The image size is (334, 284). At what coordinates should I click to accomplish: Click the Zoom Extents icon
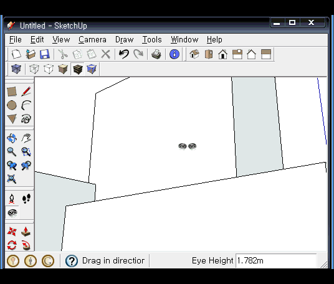click(x=12, y=179)
